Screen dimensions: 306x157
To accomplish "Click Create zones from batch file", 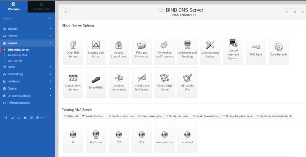I will (x=274, y=116).
